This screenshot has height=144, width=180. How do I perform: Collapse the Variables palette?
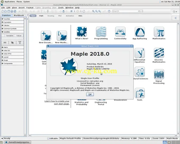point(12,32)
